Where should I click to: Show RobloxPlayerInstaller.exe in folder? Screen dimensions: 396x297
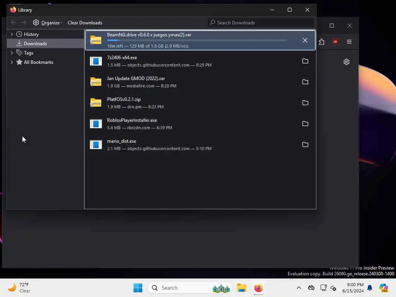click(305, 123)
